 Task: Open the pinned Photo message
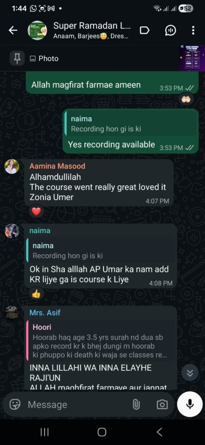pos(44,59)
